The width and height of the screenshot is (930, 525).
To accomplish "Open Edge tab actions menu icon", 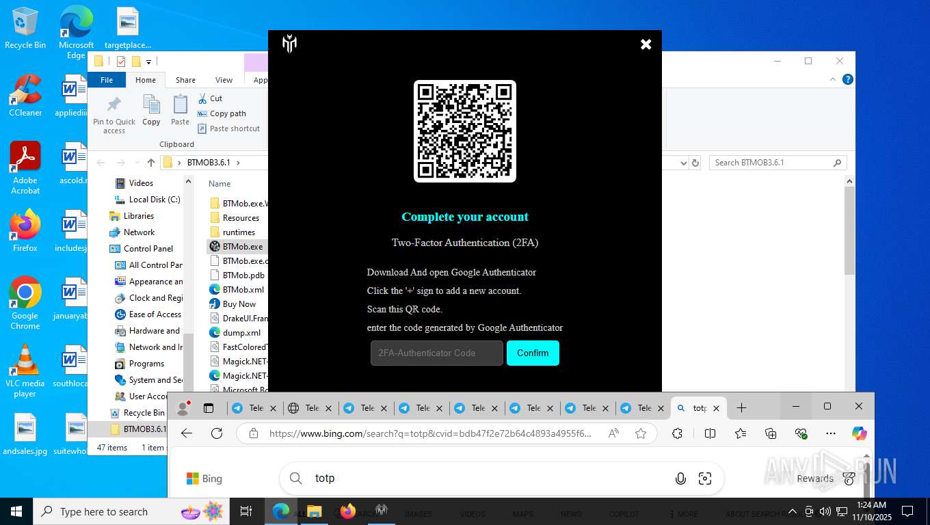I will [209, 408].
